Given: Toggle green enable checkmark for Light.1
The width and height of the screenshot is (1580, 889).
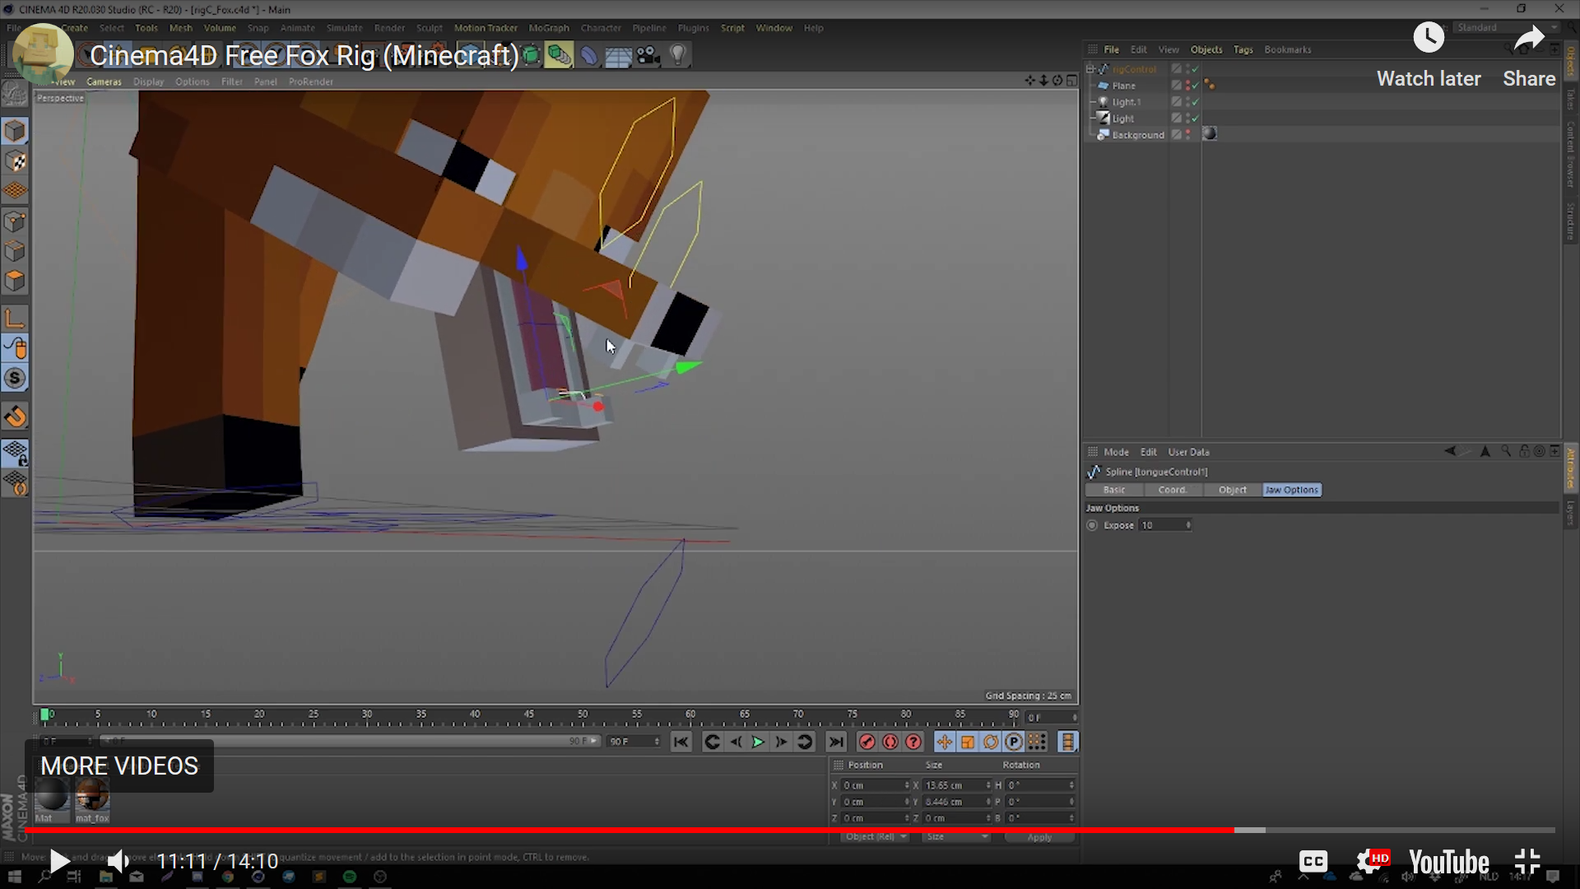Looking at the screenshot, I should pyautogui.click(x=1195, y=102).
